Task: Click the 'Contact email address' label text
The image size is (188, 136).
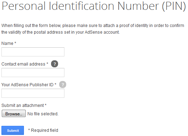Action: pos(23,64)
